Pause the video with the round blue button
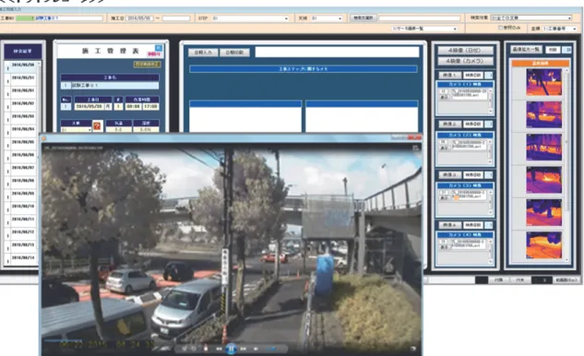The width and height of the screenshot is (584, 356). [231, 349]
